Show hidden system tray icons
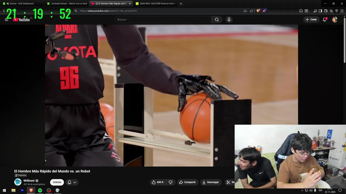346x194 pixels. [x=302, y=190]
